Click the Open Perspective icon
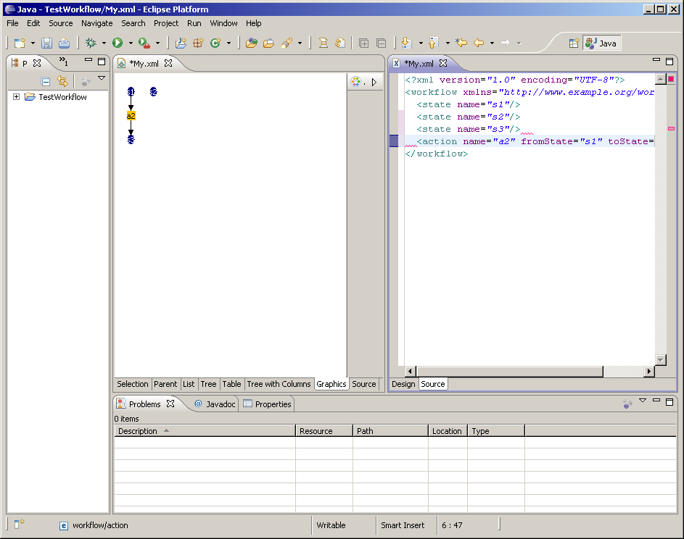 point(574,43)
